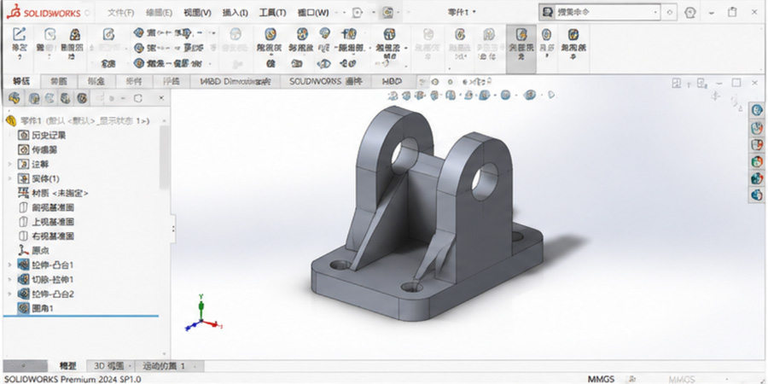The width and height of the screenshot is (768, 384).
Task: Click the command search input field
Action: 606,13
